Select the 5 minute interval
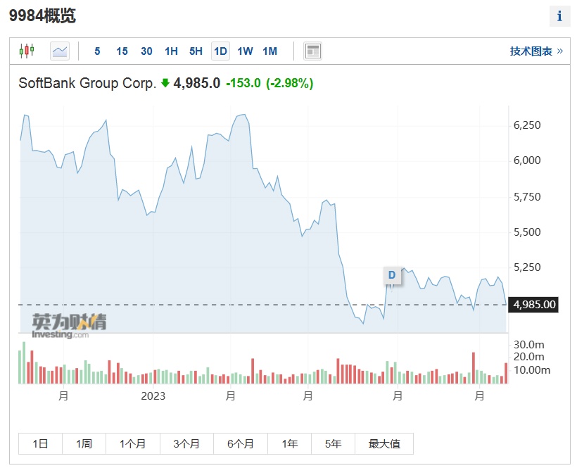The width and height of the screenshot is (577, 468). 97,51
